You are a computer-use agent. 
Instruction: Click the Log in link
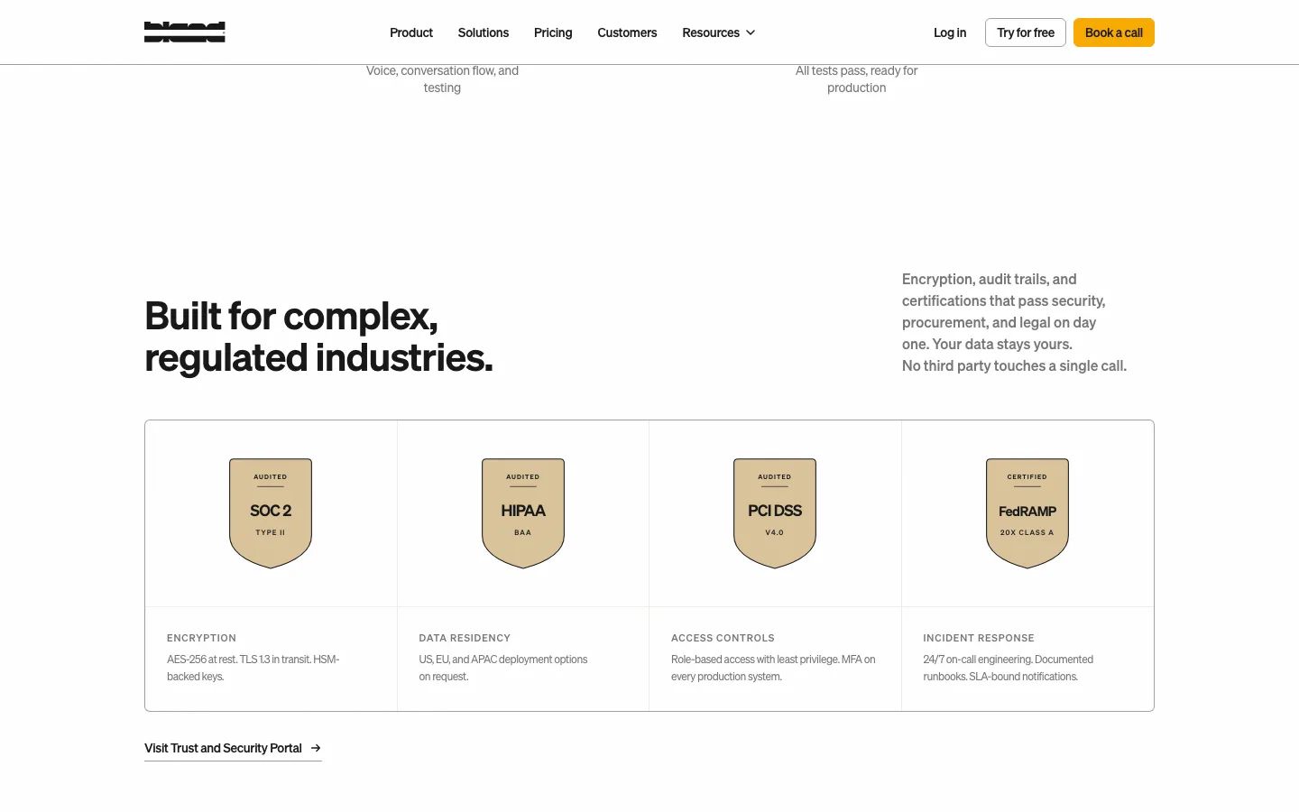pyautogui.click(x=950, y=32)
